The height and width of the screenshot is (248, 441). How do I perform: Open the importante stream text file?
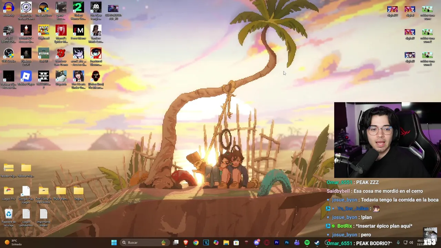pyautogui.click(x=44, y=218)
